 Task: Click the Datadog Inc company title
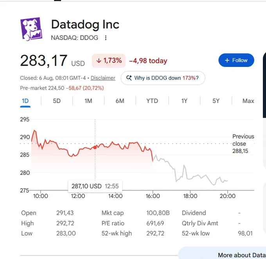point(85,24)
